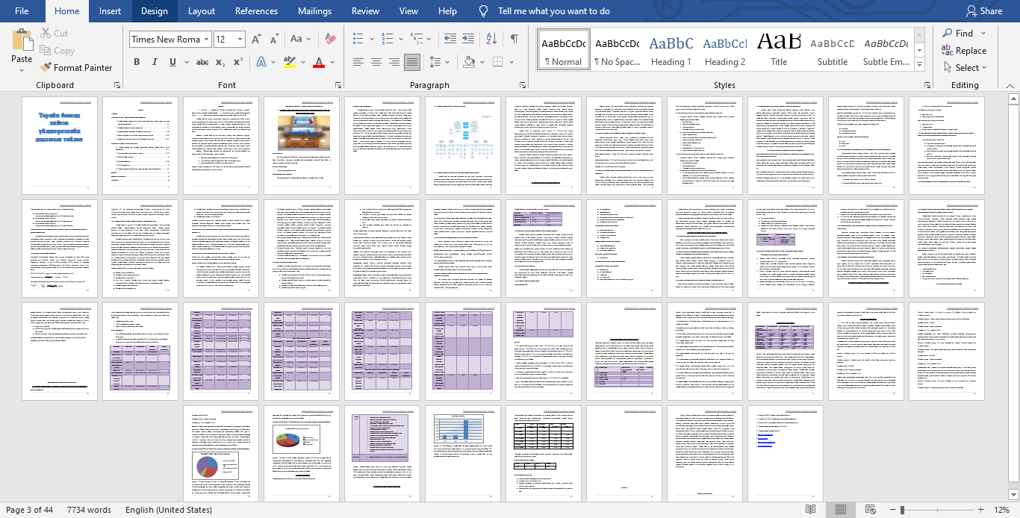The height and width of the screenshot is (518, 1020).
Task: Toggle Show/Hide paragraph marks
Action: [x=514, y=39]
